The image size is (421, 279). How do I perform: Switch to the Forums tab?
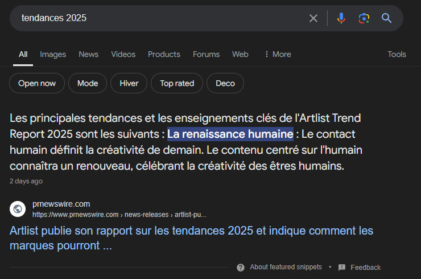click(x=206, y=54)
